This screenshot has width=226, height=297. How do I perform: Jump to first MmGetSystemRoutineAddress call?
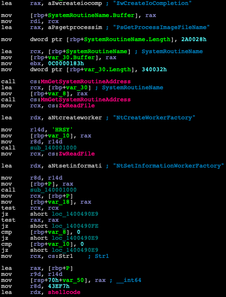pos(86,82)
